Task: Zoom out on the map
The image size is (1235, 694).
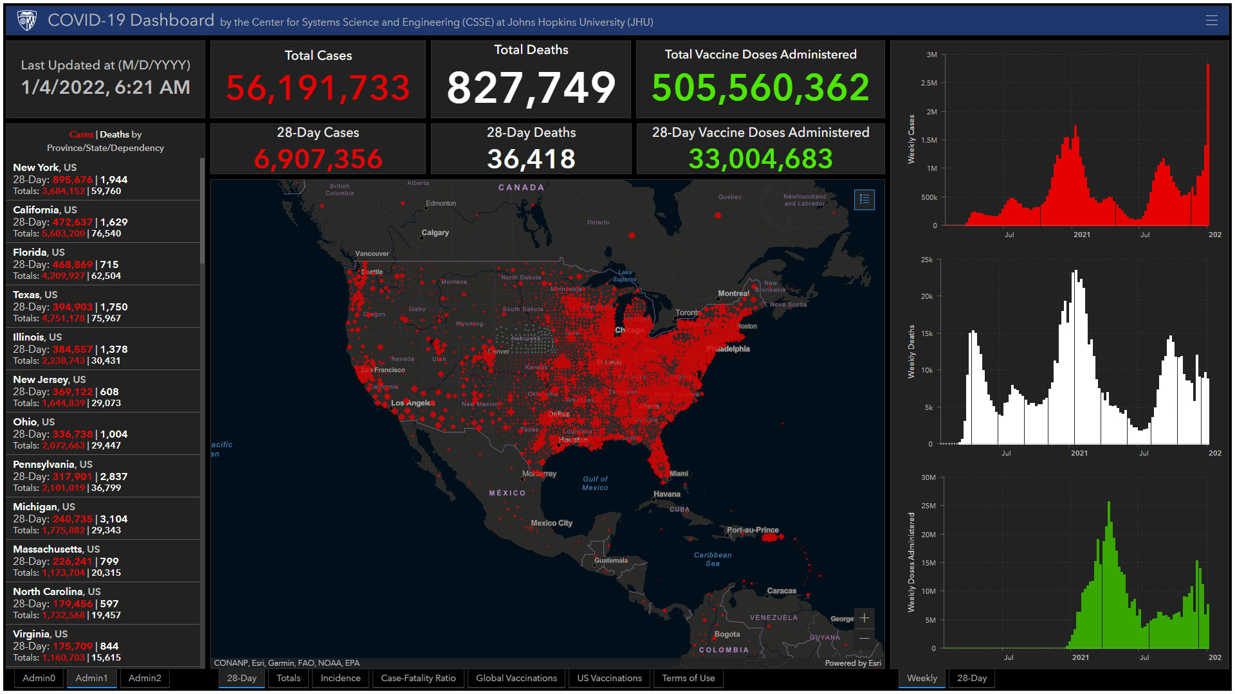Action: (864, 639)
